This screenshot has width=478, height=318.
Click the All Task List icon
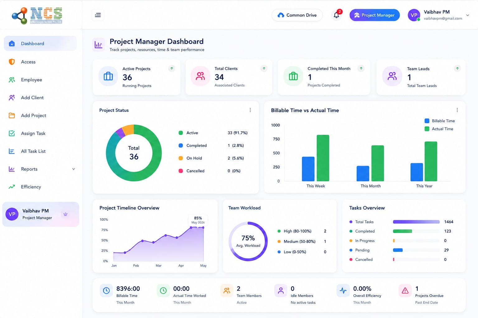[x=12, y=151]
